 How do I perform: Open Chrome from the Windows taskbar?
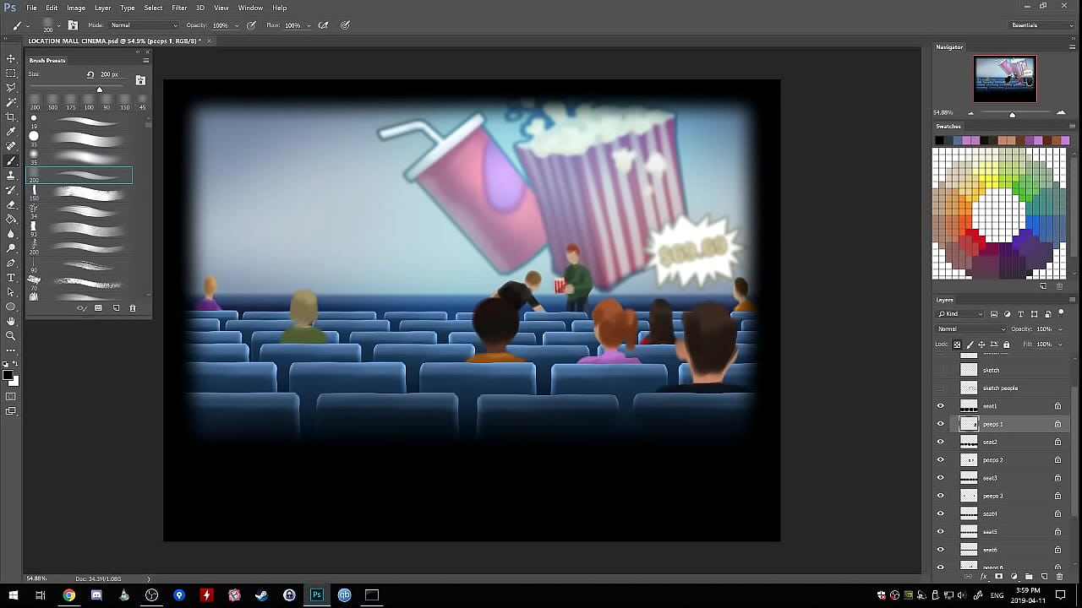coord(68,595)
